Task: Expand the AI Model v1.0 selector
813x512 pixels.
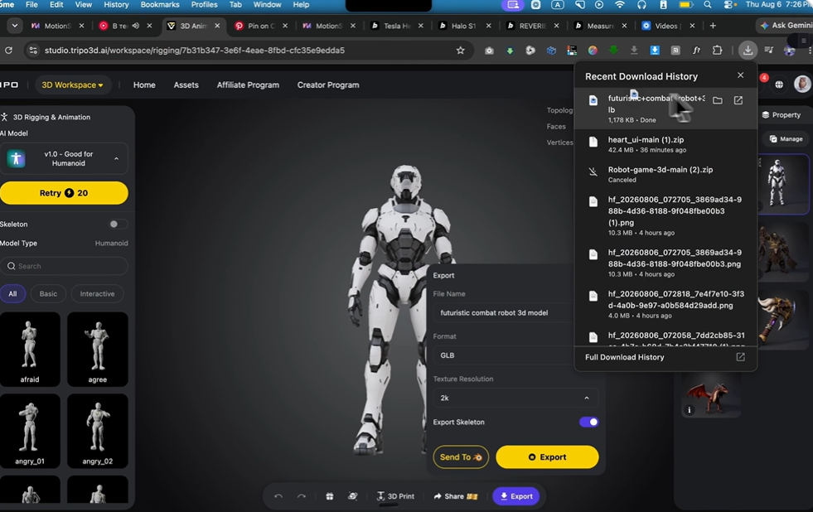Action: (x=64, y=158)
